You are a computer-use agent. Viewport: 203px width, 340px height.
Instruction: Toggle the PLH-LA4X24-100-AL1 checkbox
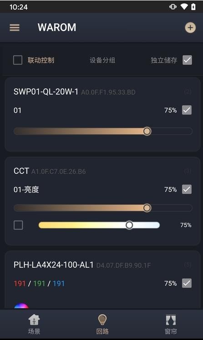pyautogui.click(x=187, y=283)
